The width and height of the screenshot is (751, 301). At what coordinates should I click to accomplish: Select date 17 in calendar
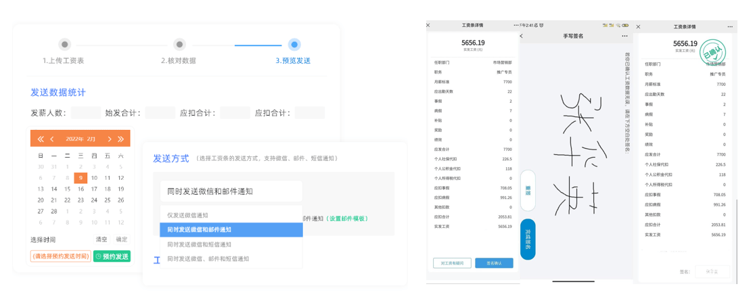(x=94, y=189)
